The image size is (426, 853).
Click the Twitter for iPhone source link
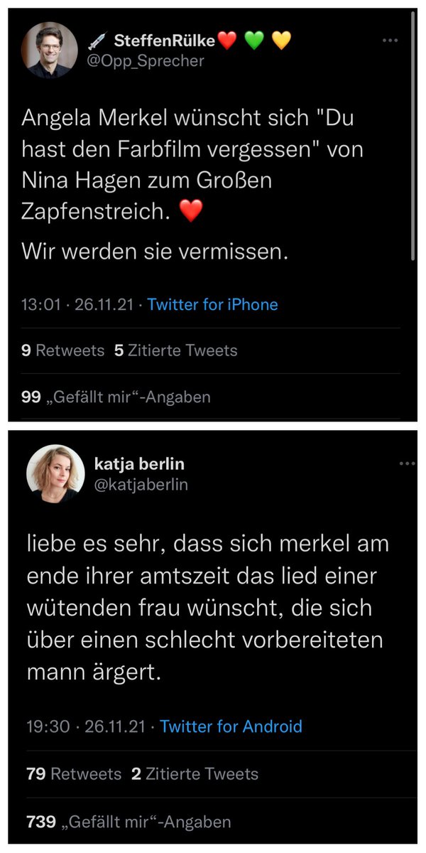click(212, 305)
